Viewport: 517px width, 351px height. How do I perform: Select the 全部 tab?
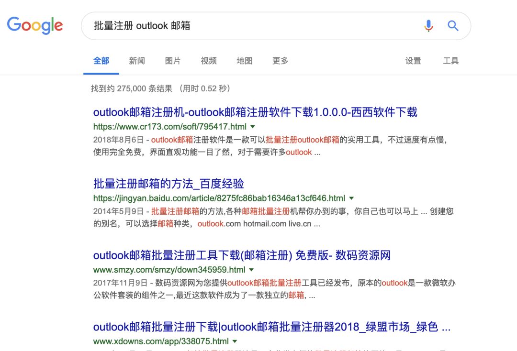(x=101, y=61)
